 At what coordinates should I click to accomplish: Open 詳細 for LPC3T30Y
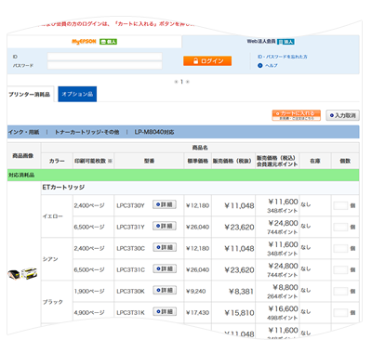[165, 204]
